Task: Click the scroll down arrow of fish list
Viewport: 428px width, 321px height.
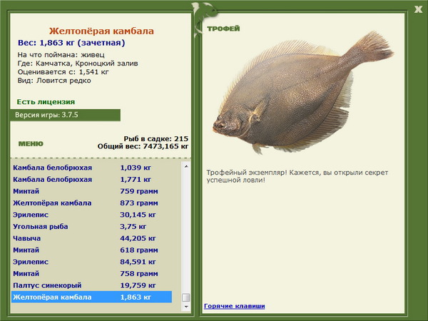Action: [x=186, y=307]
